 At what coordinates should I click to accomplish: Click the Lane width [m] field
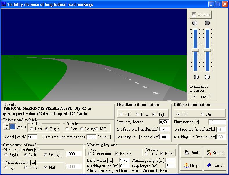[x=125, y=160]
